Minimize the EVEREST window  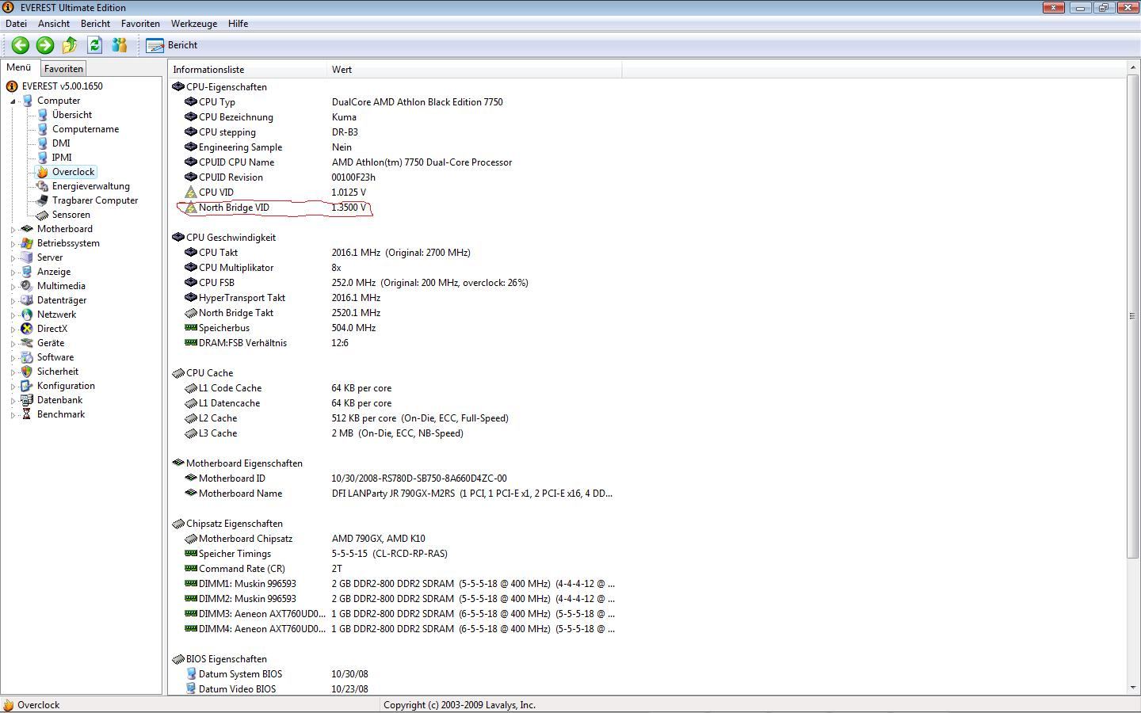[x=1080, y=8]
